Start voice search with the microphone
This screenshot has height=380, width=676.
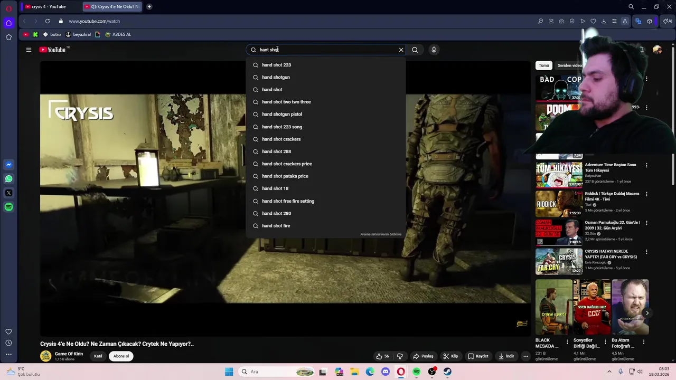(x=434, y=50)
